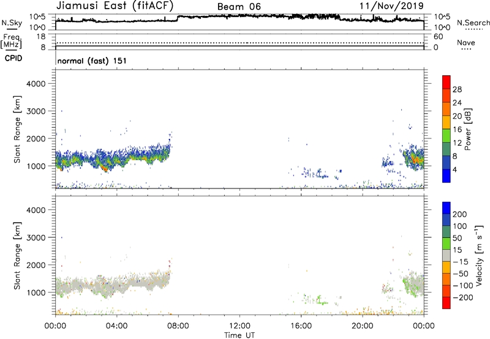Select 'normal (fast) 151' mode text
490x339 pixels.
click(x=92, y=61)
